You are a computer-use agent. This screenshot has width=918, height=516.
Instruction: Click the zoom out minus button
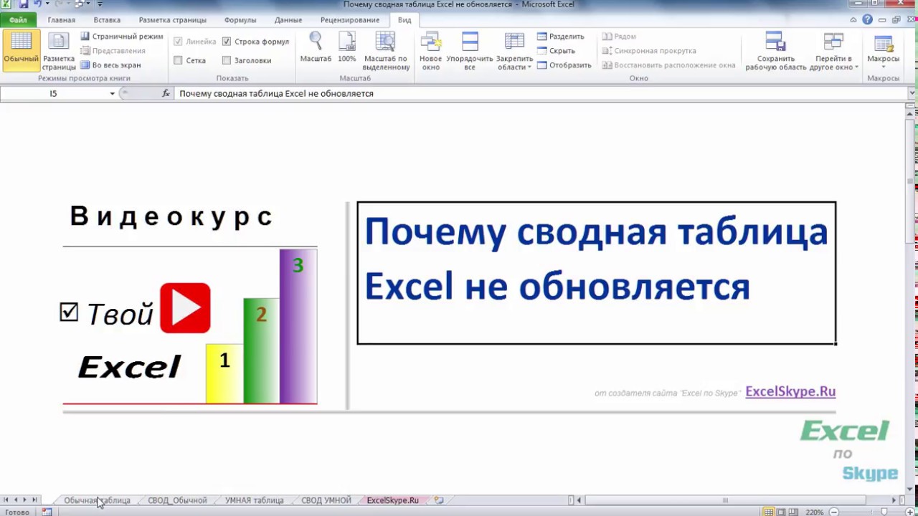834,512
